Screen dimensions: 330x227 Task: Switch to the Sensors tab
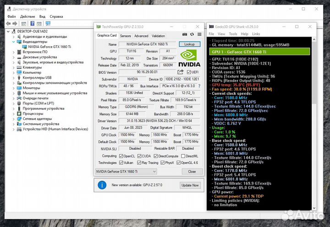point(126,36)
